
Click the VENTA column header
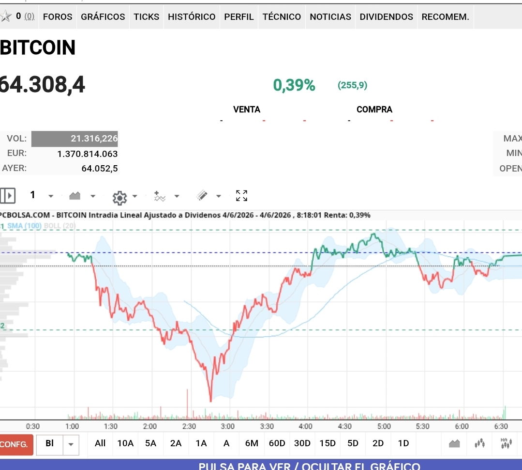click(247, 110)
